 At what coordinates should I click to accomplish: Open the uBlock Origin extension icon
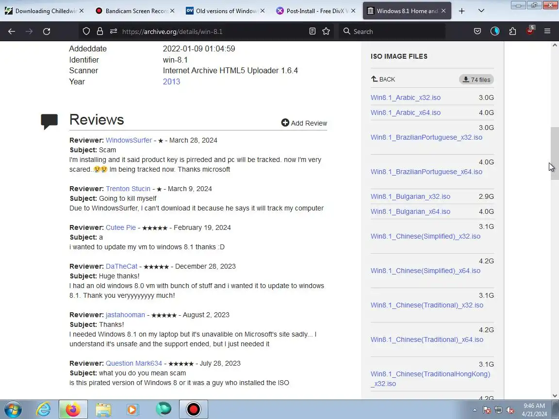point(530,31)
